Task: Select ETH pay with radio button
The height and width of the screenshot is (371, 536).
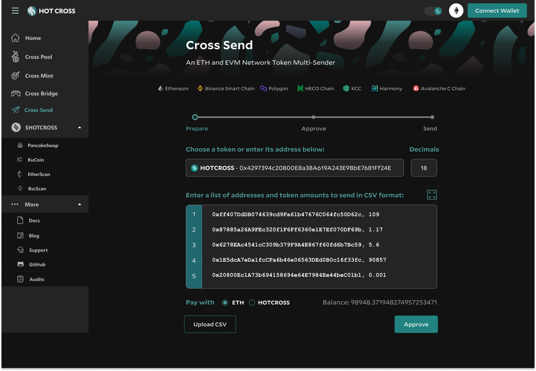Action: [225, 303]
